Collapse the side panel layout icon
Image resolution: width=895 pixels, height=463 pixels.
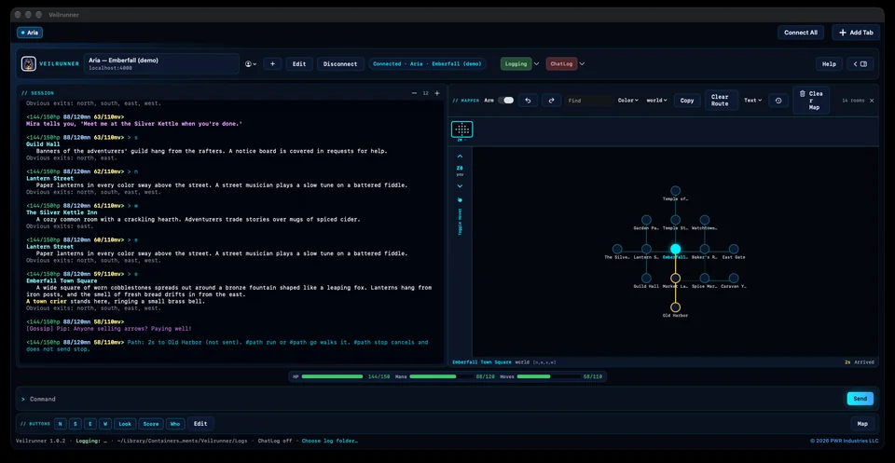tap(861, 64)
